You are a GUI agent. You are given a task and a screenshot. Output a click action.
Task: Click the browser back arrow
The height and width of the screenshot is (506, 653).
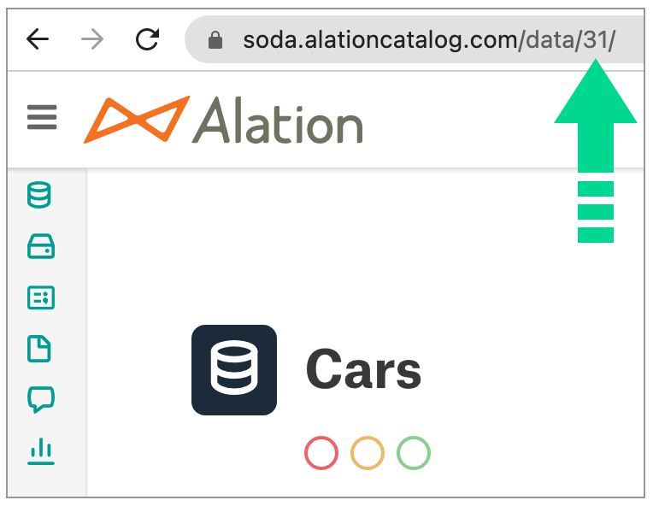tap(38, 39)
